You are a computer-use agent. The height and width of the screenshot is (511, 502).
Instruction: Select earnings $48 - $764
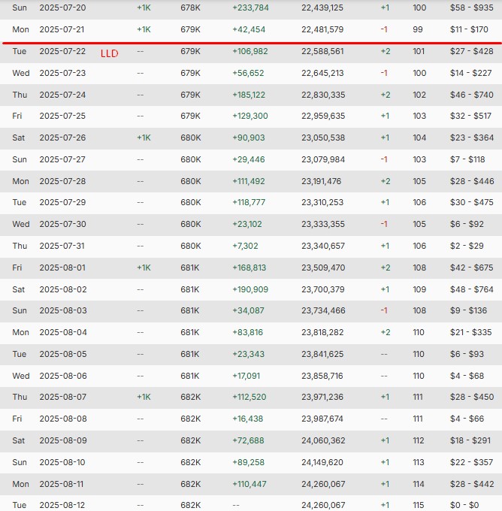point(471,289)
